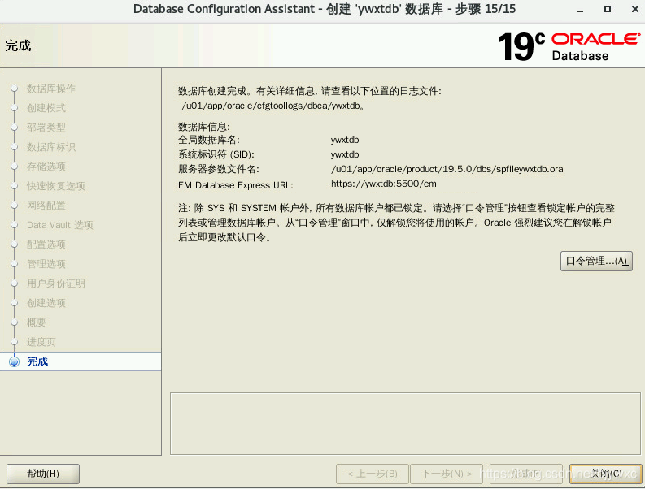This screenshot has width=645, height=489.
Task: Select the 网络配置 step in sidebar
Action: tap(46, 206)
